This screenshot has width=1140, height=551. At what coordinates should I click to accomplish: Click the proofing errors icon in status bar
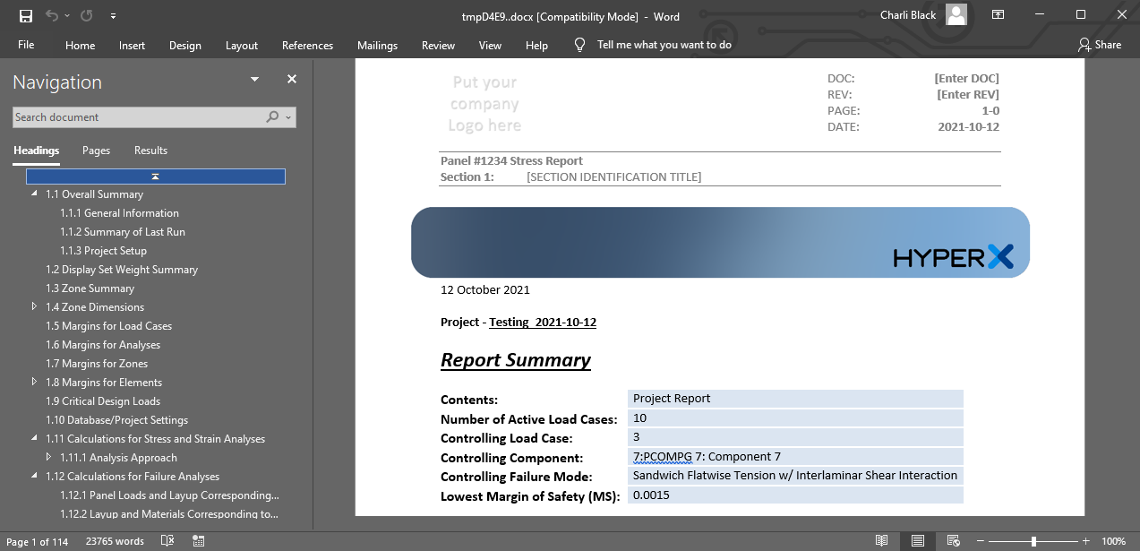point(167,541)
